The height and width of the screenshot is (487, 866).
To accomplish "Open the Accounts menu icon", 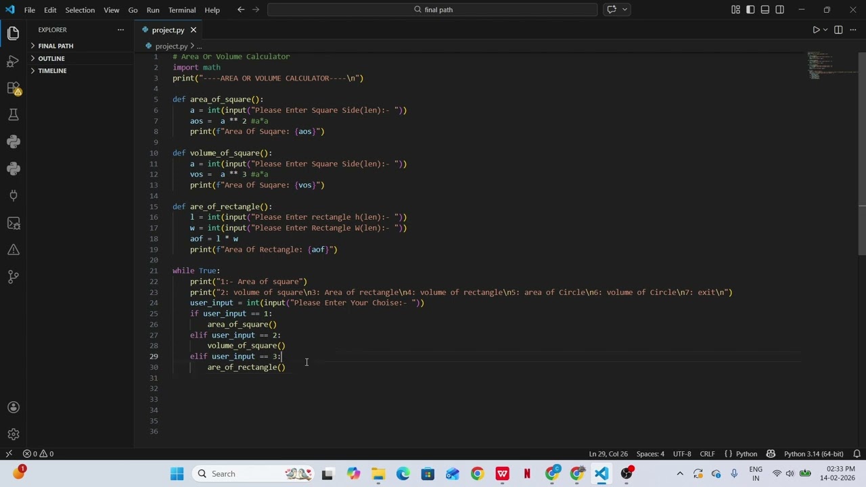I will (13, 407).
